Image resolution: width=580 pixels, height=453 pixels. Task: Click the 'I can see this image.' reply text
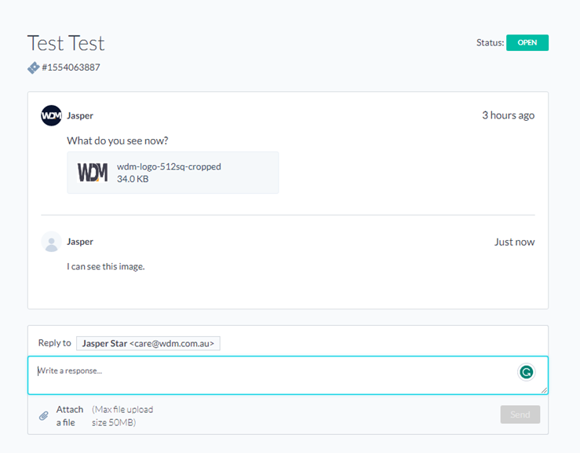pos(106,266)
